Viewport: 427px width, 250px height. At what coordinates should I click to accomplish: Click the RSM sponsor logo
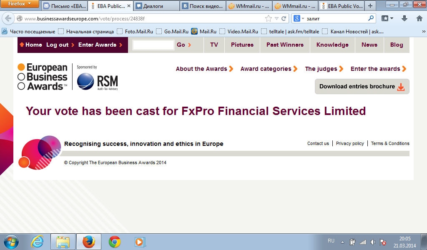tap(98, 82)
